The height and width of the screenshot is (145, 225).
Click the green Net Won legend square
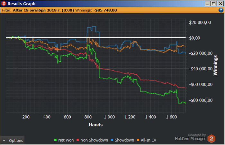55,140
